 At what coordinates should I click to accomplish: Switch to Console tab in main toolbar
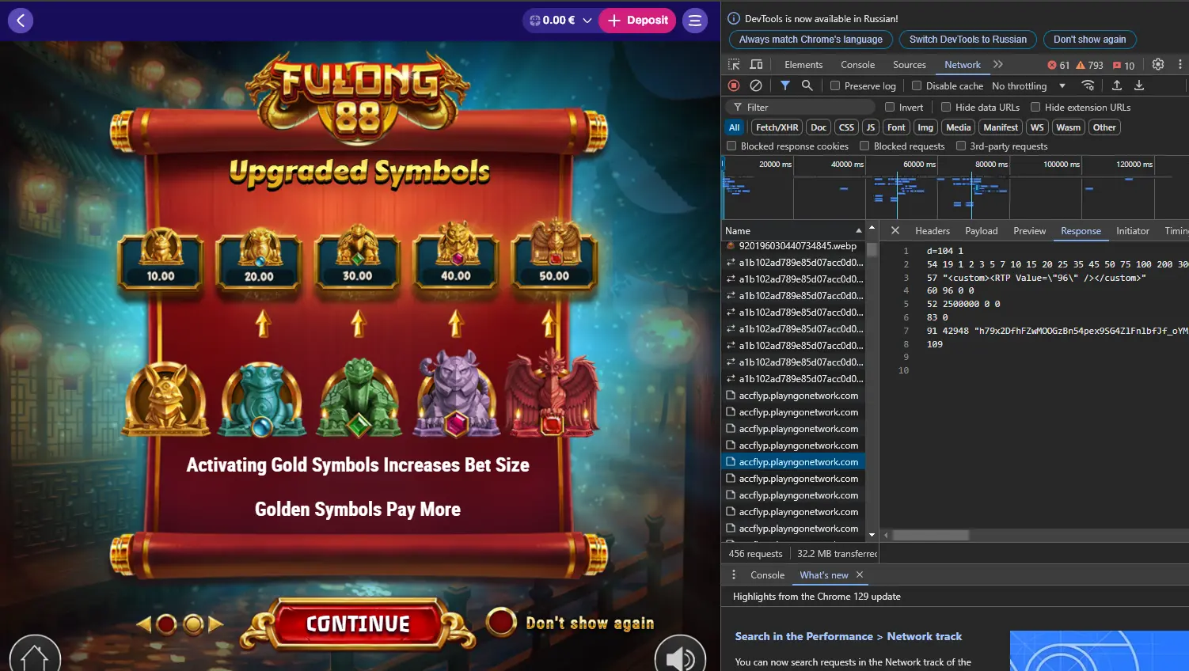[857, 65]
